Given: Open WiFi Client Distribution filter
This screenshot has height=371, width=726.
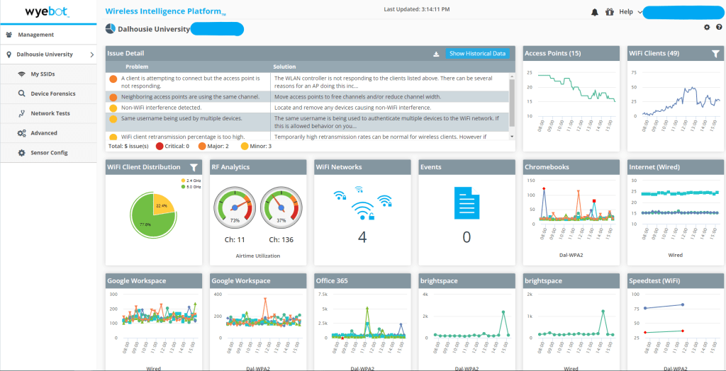Looking at the screenshot, I should pos(194,168).
